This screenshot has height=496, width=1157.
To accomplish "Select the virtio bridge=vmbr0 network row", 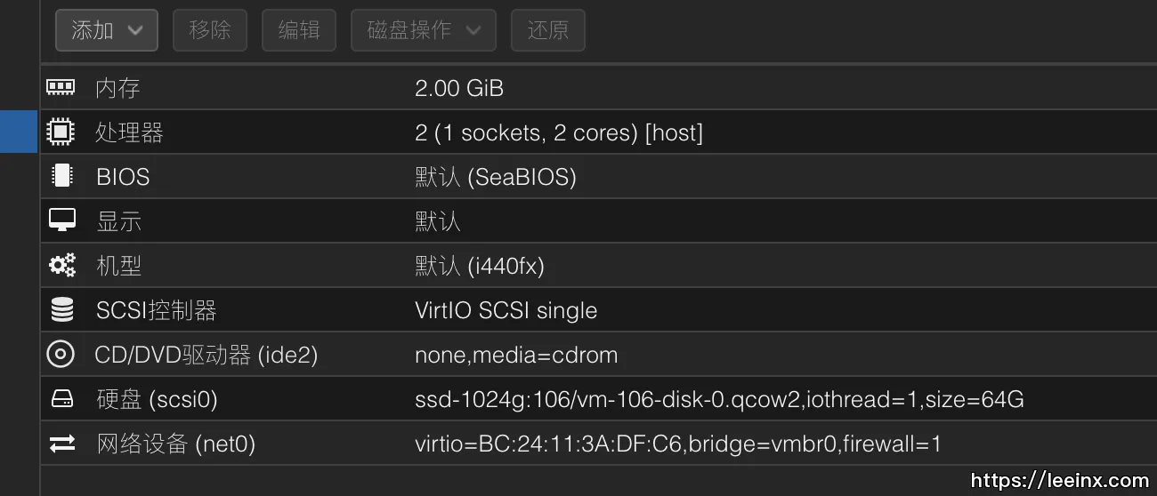I will click(677, 444).
